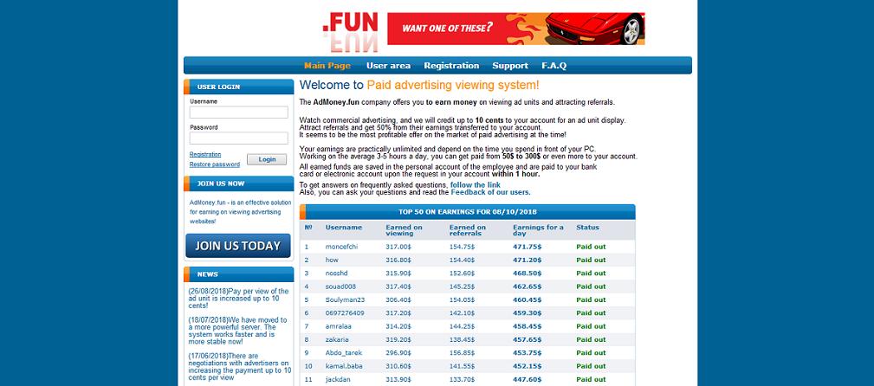Viewport: 874px width, 386px height.
Task: Click the Paid out status for moncefchi
Action: coord(591,247)
